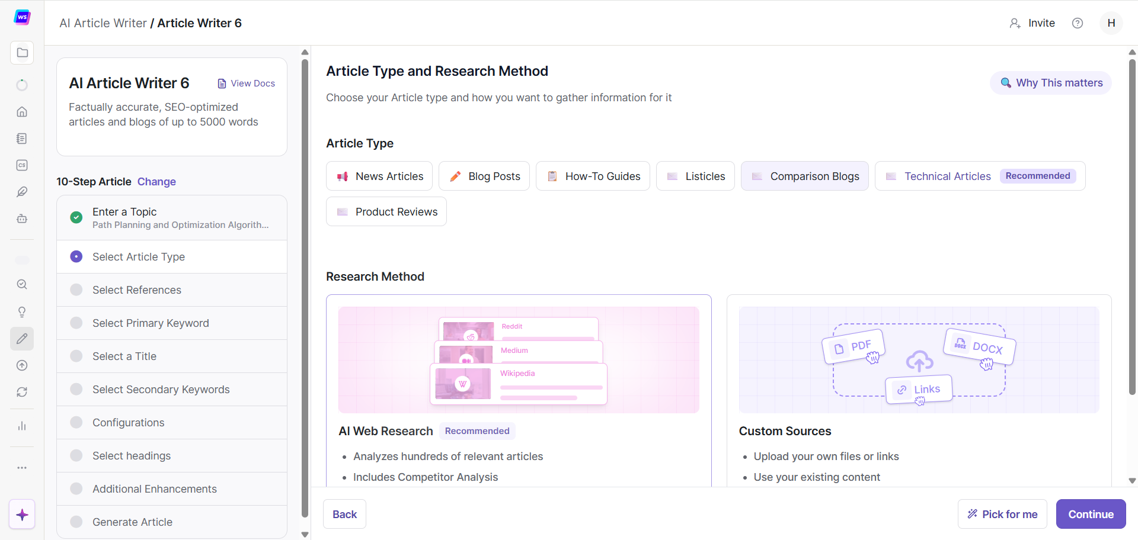Click the Continue button

[x=1091, y=514]
